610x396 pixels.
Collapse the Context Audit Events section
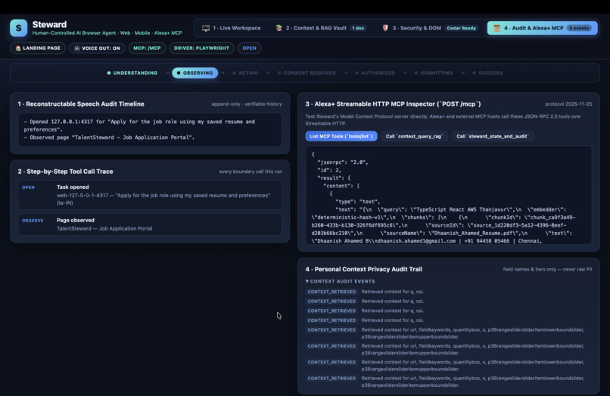[x=341, y=281]
